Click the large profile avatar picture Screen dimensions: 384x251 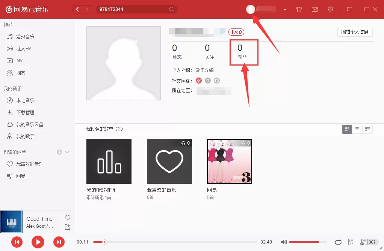click(123, 63)
